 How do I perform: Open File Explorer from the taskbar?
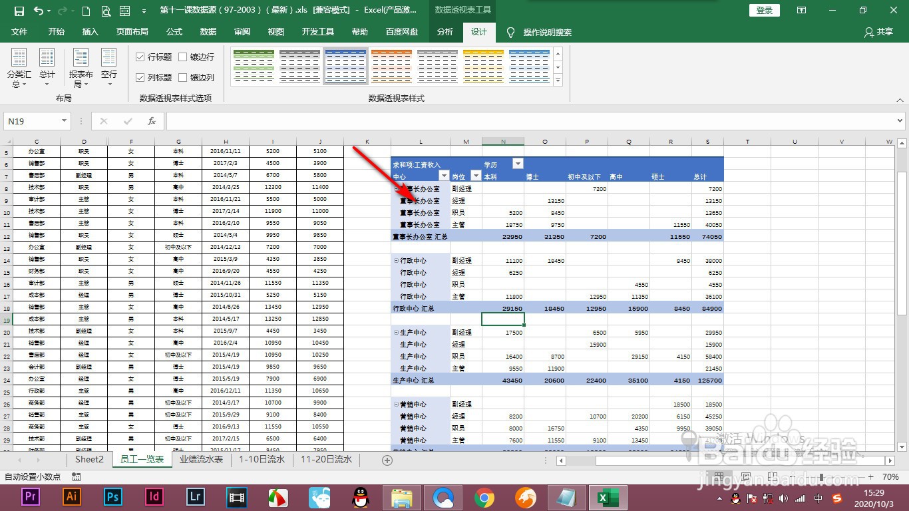[x=402, y=497]
